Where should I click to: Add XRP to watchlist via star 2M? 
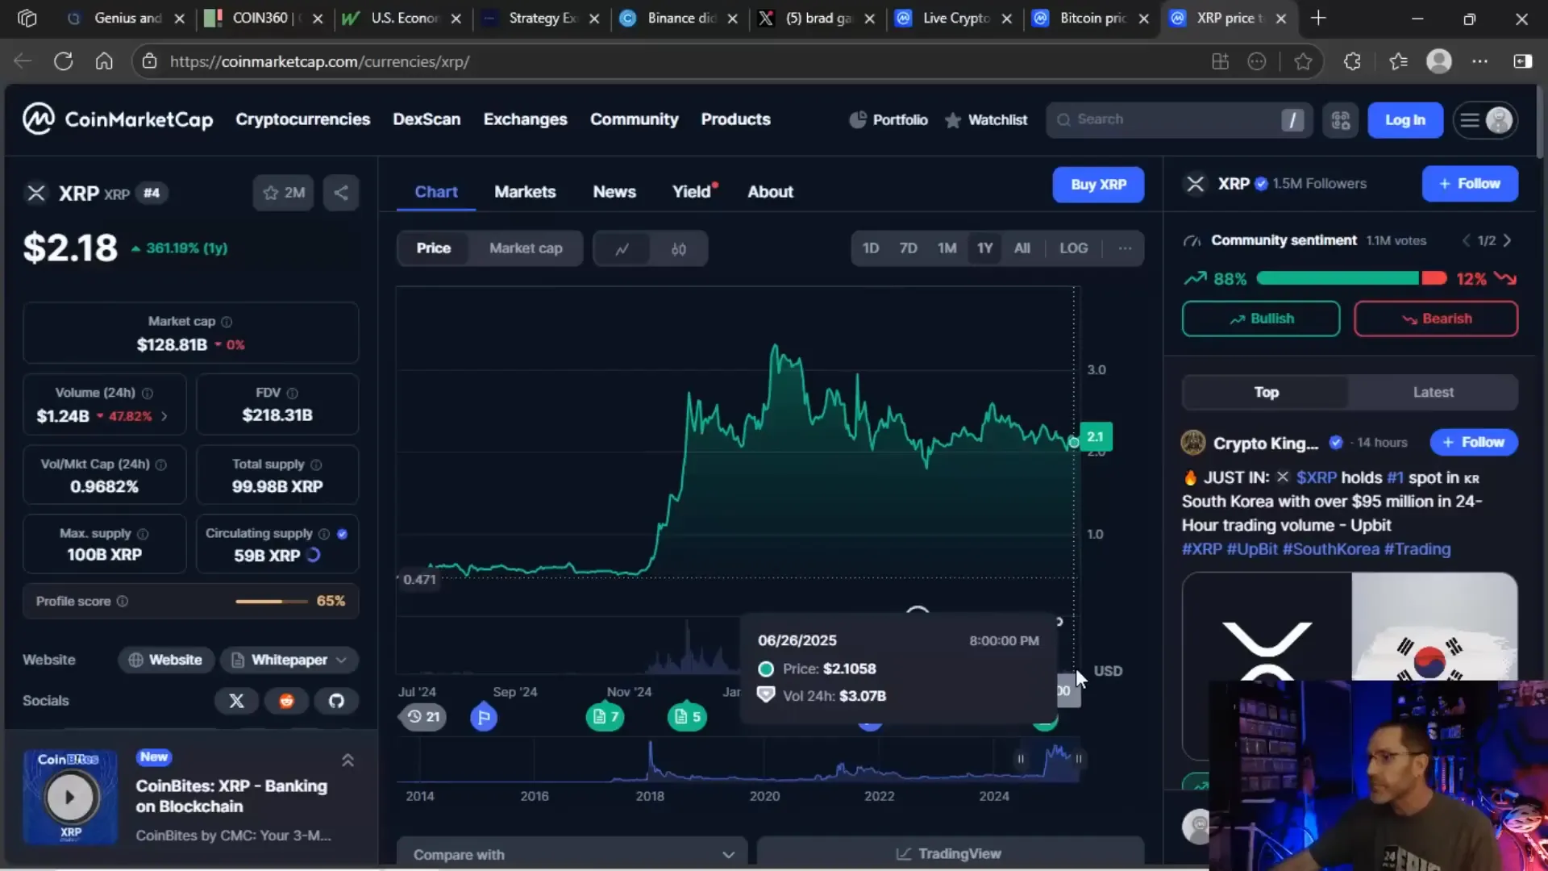pyautogui.click(x=283, y=193)
